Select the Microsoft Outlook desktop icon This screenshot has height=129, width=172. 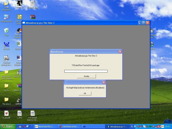click(19, 19)
